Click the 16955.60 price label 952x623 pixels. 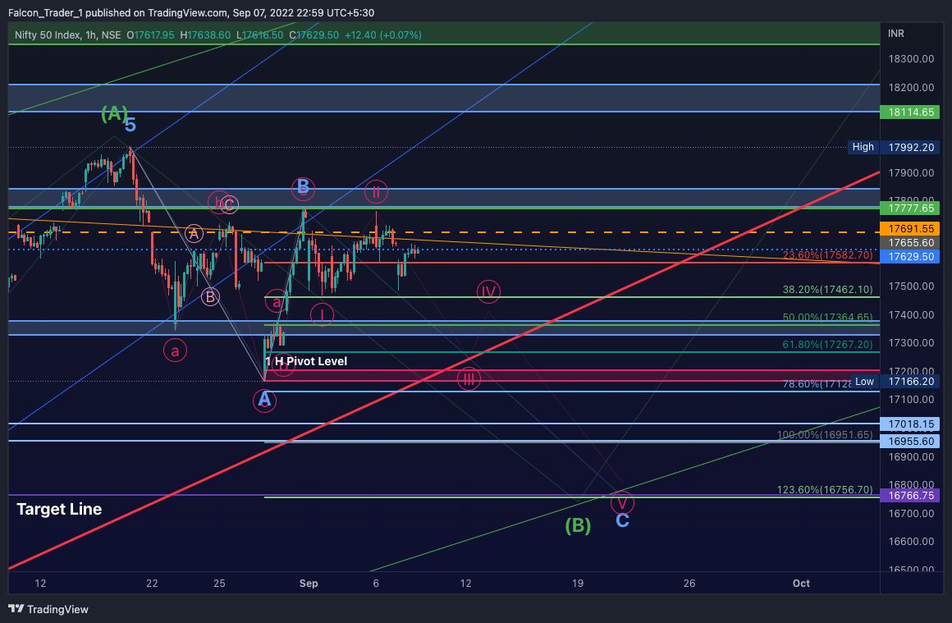pyautogui.click(x=909, y=442)
